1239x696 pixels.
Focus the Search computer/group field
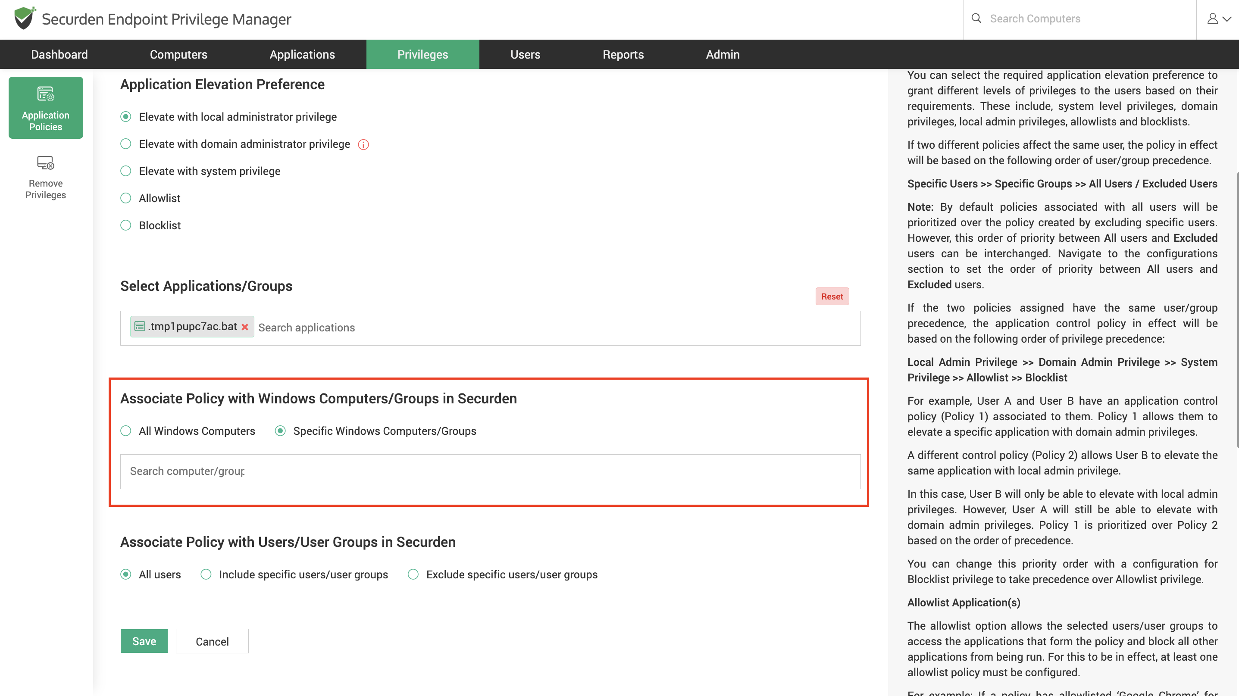coord(490,471)
